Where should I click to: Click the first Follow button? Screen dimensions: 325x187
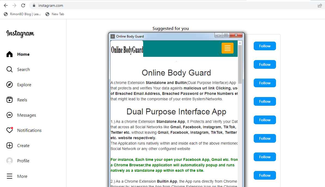pos(265,46)
